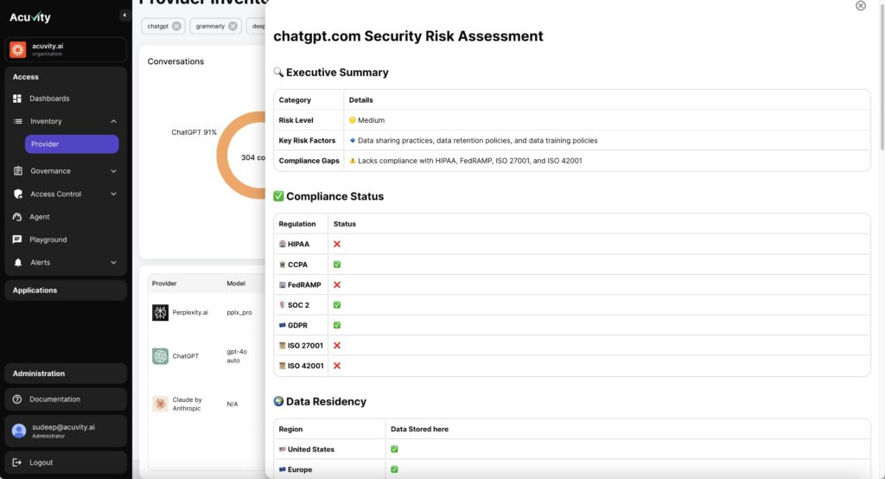Click the SOC 2 green check status
This screenshot has height=479, width=885.
pos(337,305)
